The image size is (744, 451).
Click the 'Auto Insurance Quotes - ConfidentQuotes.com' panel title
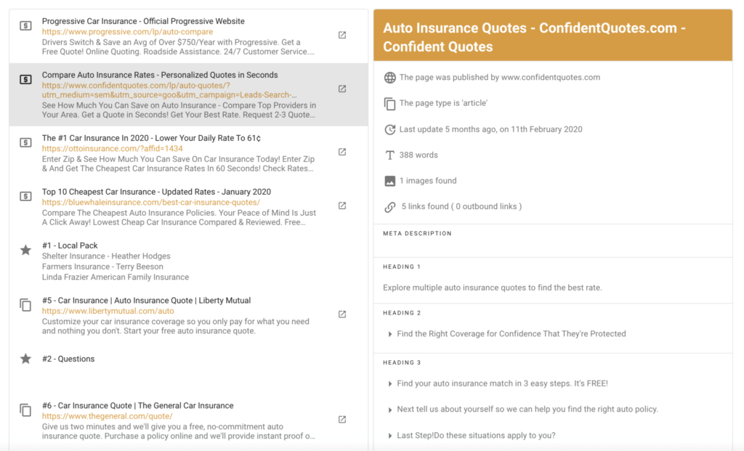pyautogui.click(x=534, y=37)
